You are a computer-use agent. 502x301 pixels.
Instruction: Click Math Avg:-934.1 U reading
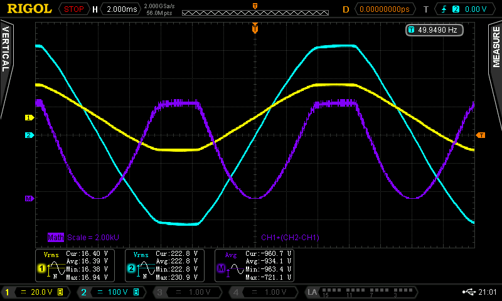pyautogui.click(x=269, y=261)
